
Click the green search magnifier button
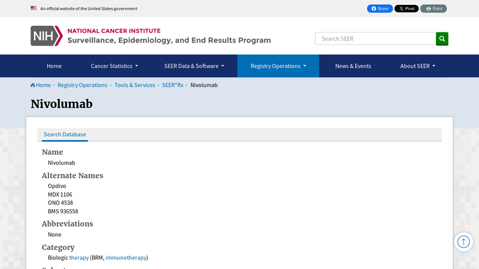coord(442,39)
